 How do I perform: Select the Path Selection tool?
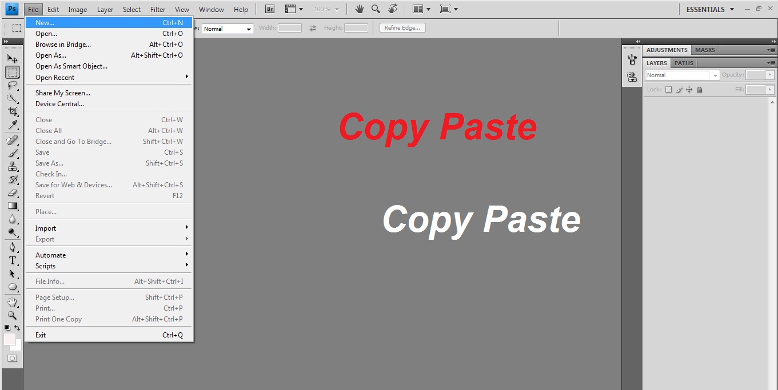[12, 274]
